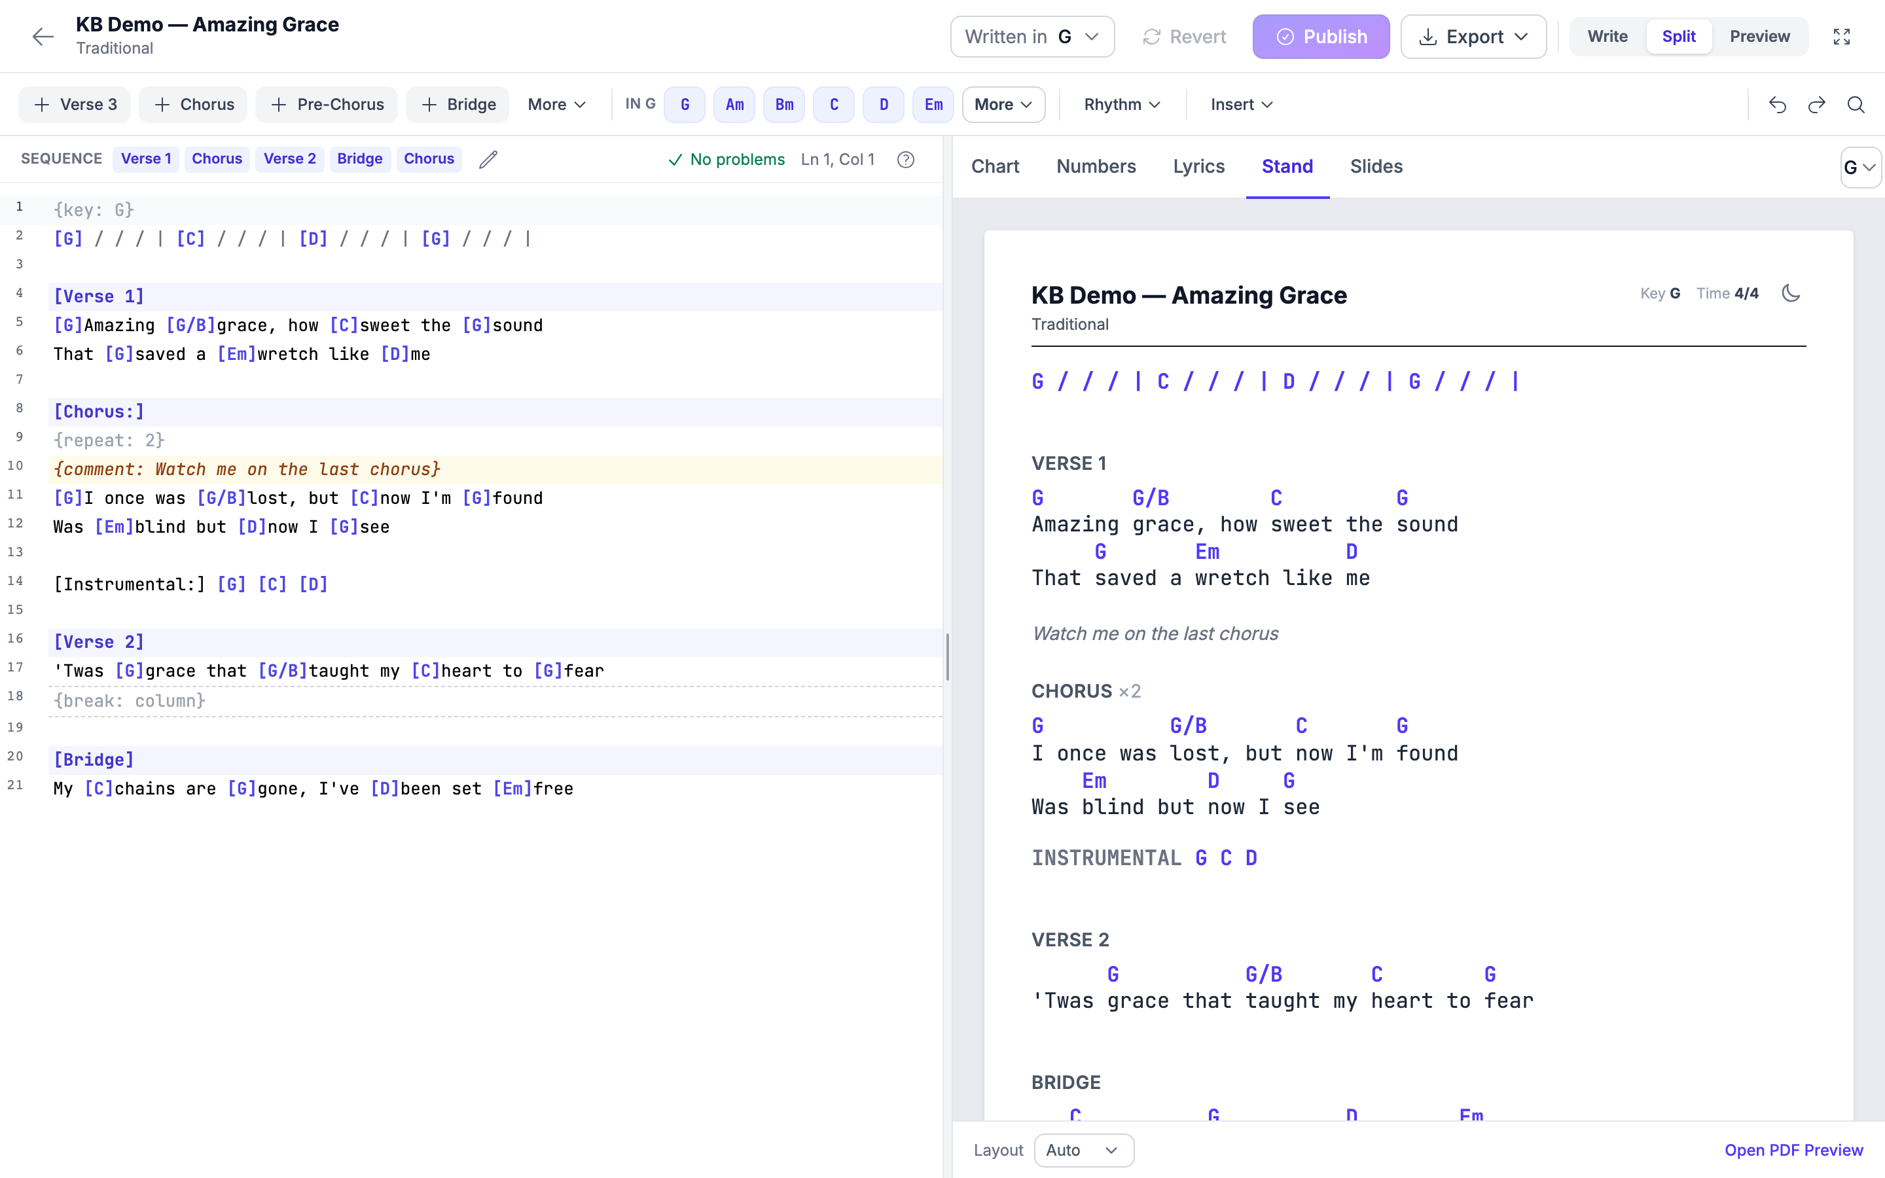Select Split view mode

[x=1679, y=37]
